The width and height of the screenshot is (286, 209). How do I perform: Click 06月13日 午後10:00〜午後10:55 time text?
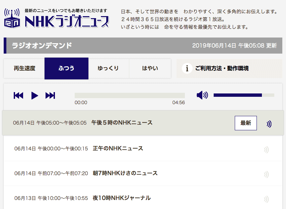point(51,198)
